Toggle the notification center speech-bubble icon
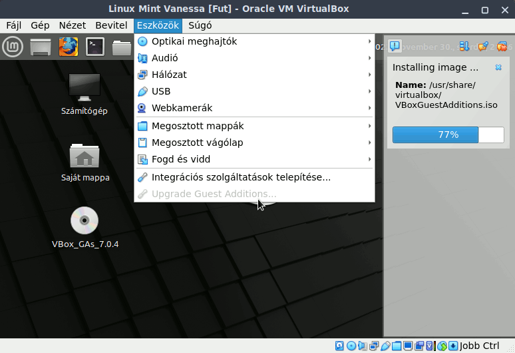This screenshot has height=353, width=515. (395, 46)
